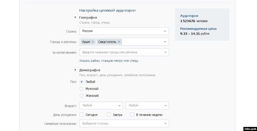Click inside the cities field next to Севастополь
This screenshot has width=257, height=131.
tap(142, 42)
